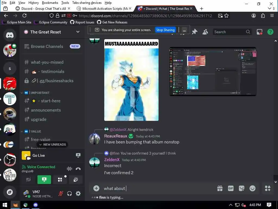Open the server with letter S icon
Image resolution: width=278 pixels, height=209 pixels.
(10, 69)
